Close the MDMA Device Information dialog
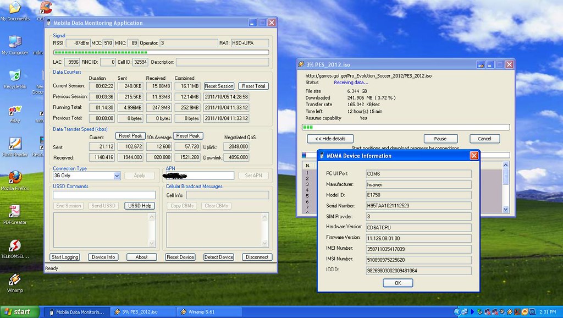Screen dimensions: 563x318 click(474, 156)
